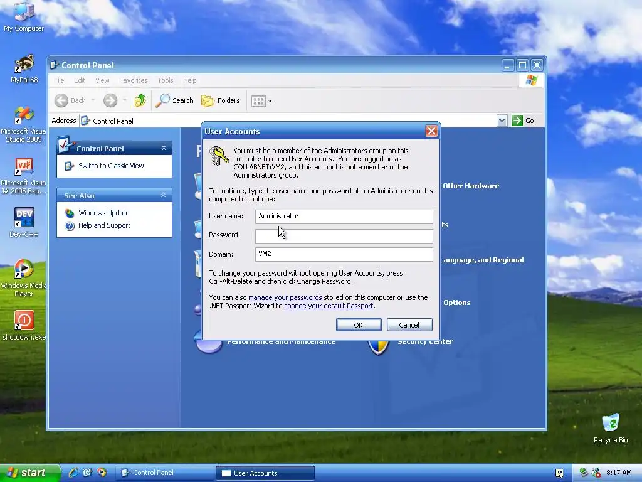
Task: Click the Windows Update globe icon
Action: (70, 213)
